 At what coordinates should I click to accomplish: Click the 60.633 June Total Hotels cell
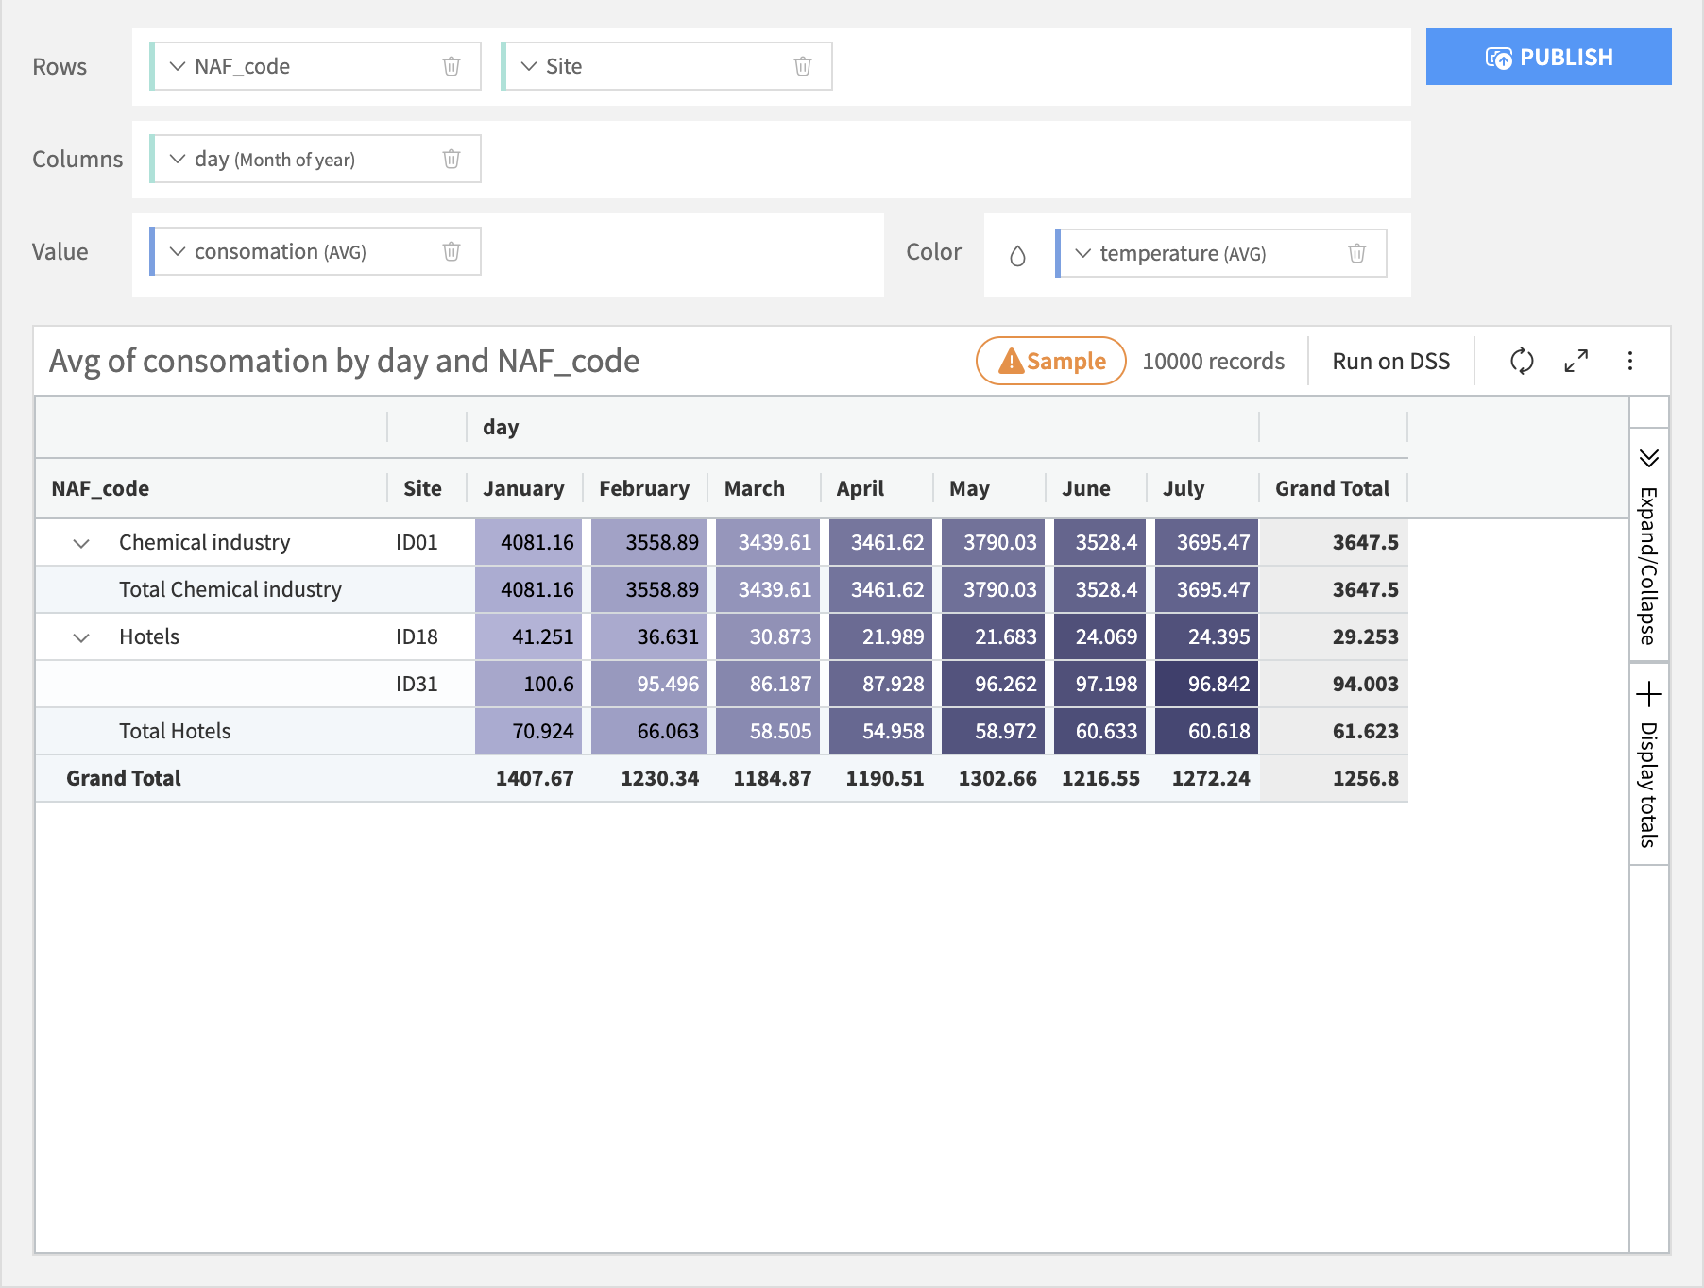[1099, 731]
